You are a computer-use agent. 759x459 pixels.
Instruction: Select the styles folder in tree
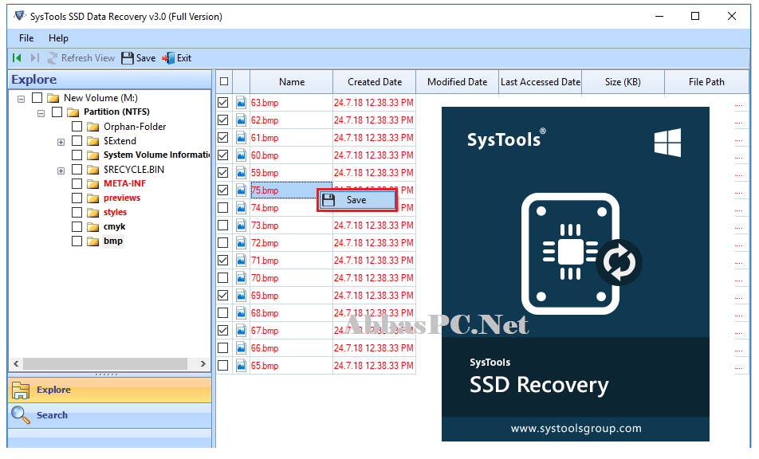[115, 212]
